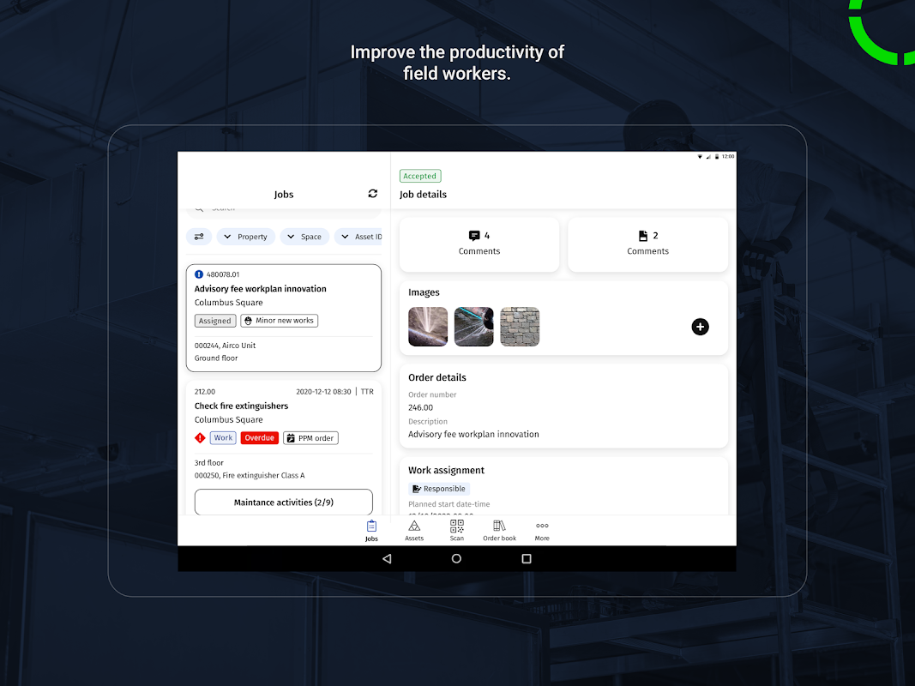Image resolution: width=915 pixels, height=686 pixels.
Task: Click the Assigned status tag
Action: pos(214,321)
